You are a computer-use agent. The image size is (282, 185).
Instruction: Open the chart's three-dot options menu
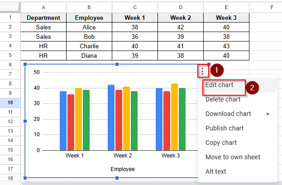point(202,71)
